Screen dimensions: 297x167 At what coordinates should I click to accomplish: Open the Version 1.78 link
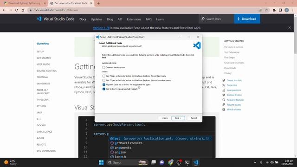coord(101,28)
